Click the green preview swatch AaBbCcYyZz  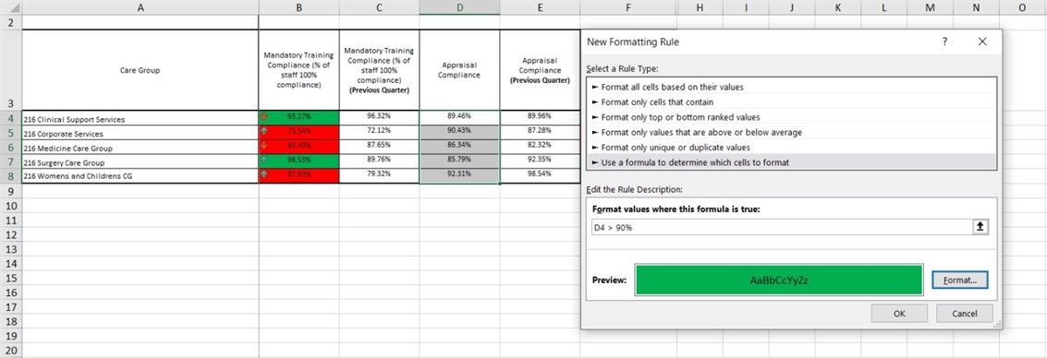(779, 280)
